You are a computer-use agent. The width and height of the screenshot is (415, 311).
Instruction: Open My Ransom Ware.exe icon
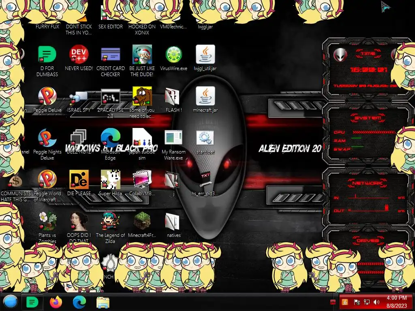[173, 138]
